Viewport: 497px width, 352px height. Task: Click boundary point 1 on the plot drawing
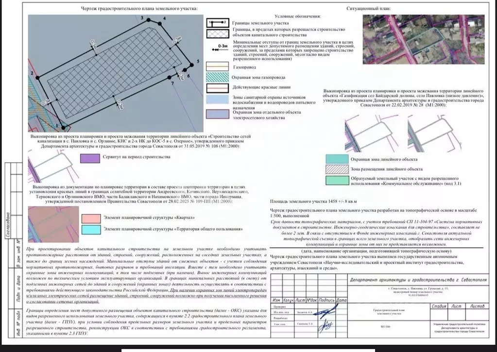coord(63,128)
